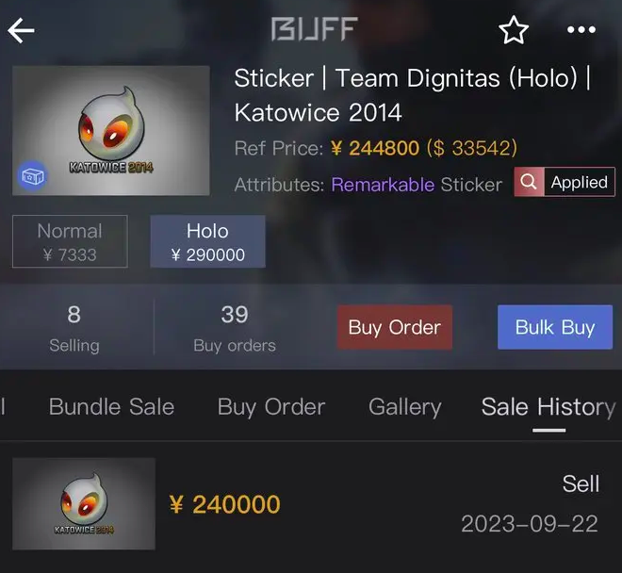
Task: View the 39 Buy orders count
Action: [x=235, y=329]
